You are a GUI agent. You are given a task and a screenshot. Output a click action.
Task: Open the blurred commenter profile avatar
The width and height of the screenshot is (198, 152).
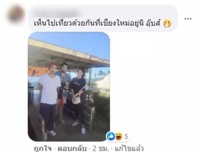(16, 14)
